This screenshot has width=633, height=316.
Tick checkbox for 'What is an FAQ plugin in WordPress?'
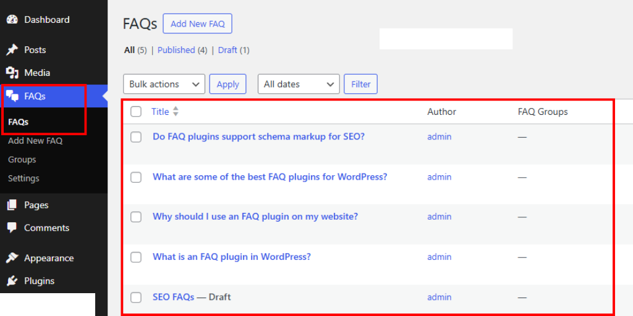click(136, 257)
